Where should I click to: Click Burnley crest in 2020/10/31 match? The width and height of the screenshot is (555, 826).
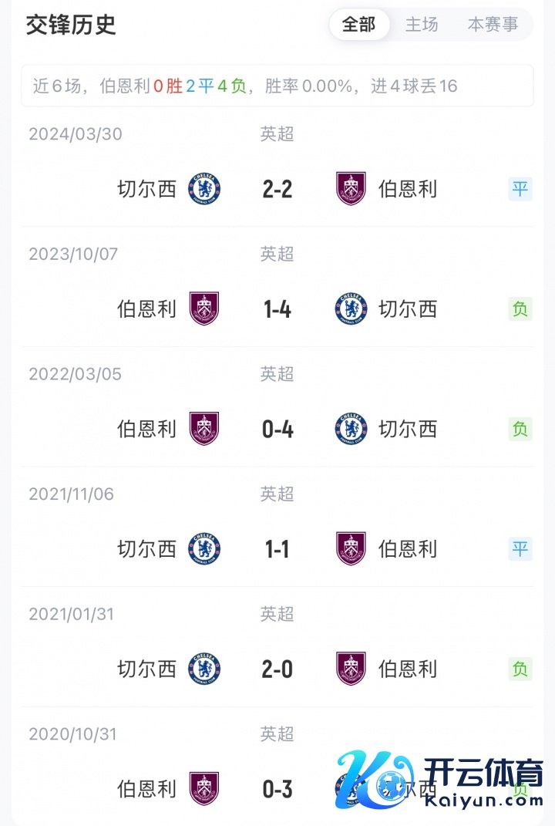pos(204,788)
